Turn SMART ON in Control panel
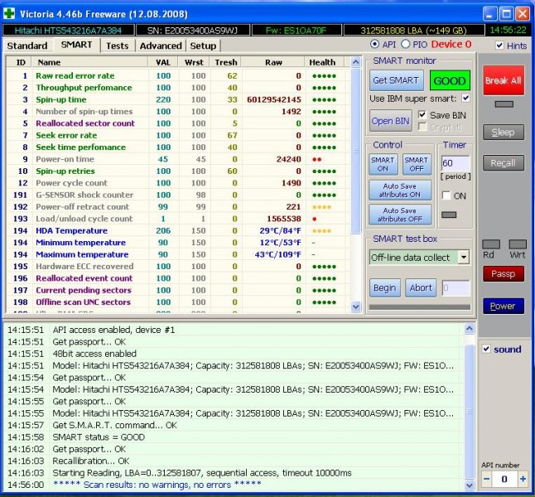 383,164
